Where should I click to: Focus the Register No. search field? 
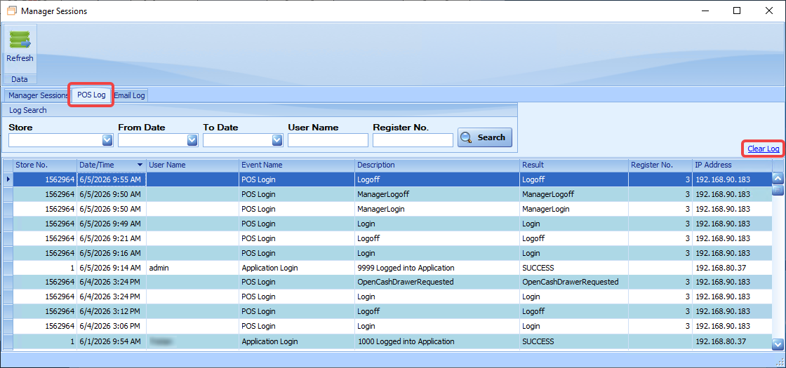point(413,141)
